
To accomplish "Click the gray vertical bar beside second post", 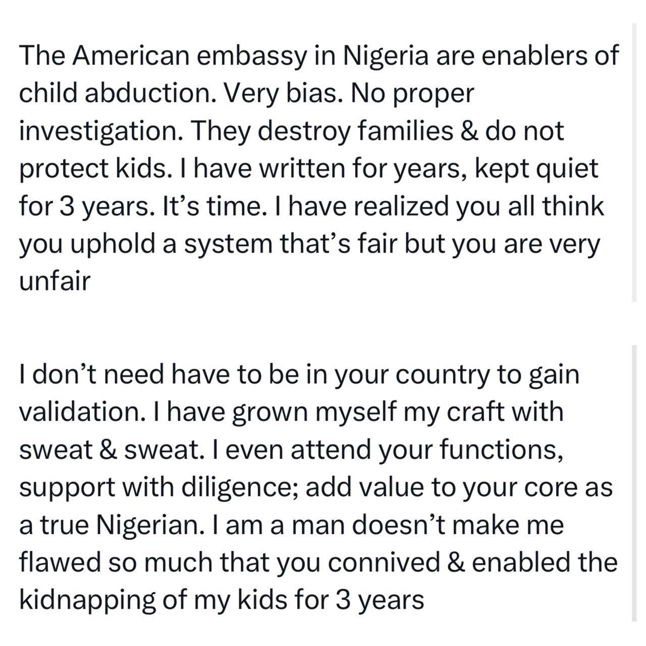I will pyautogui.click(x=634, y=482).
